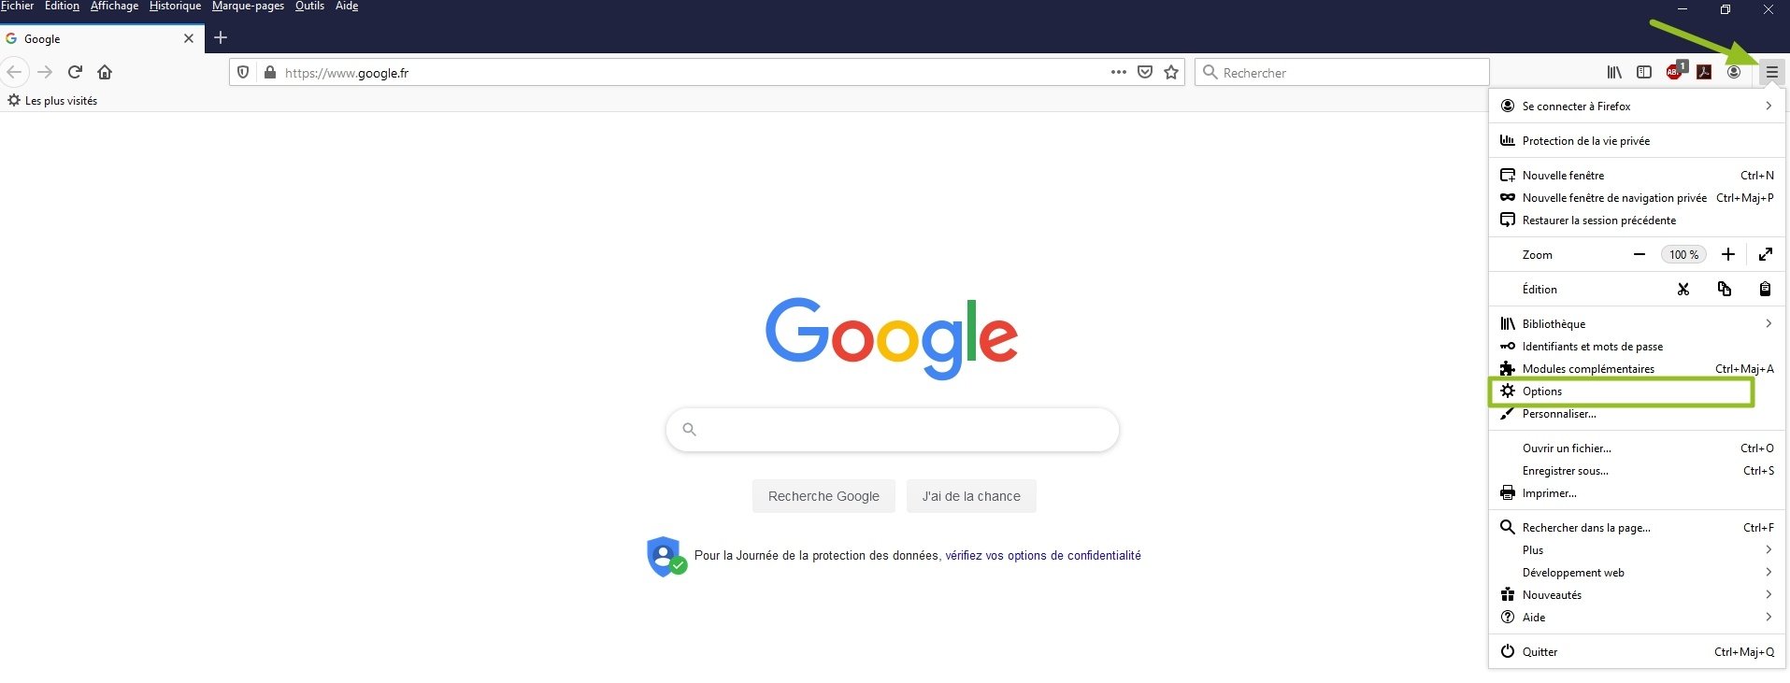Bookmark this page with the star icon
The width and height of the screenshot is (1790, 683).
1171,72
